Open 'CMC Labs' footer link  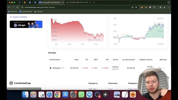tap(92, 89)
